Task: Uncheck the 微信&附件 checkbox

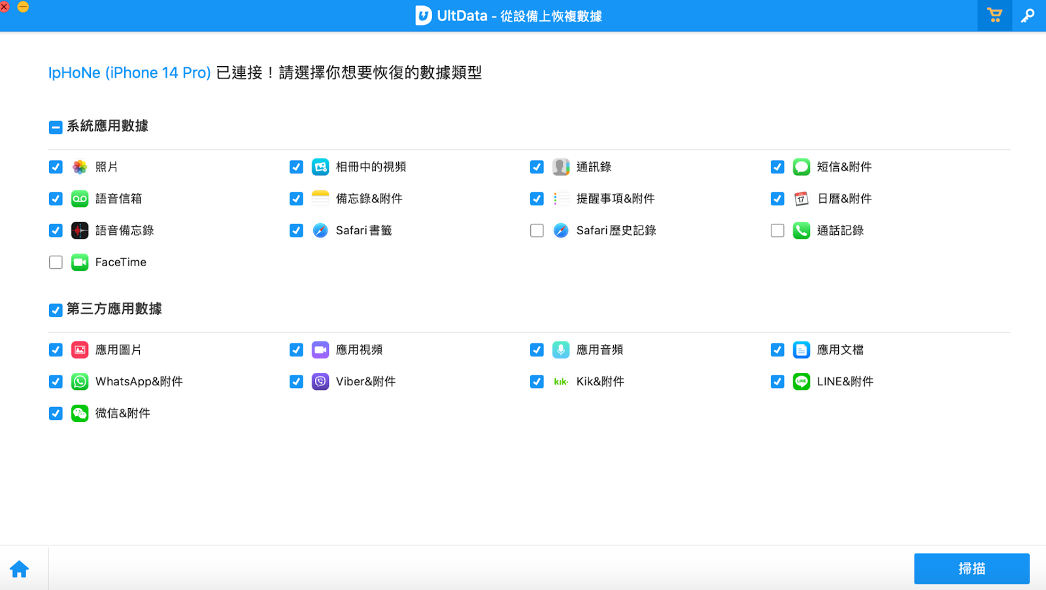Action: tap(56, 413)
